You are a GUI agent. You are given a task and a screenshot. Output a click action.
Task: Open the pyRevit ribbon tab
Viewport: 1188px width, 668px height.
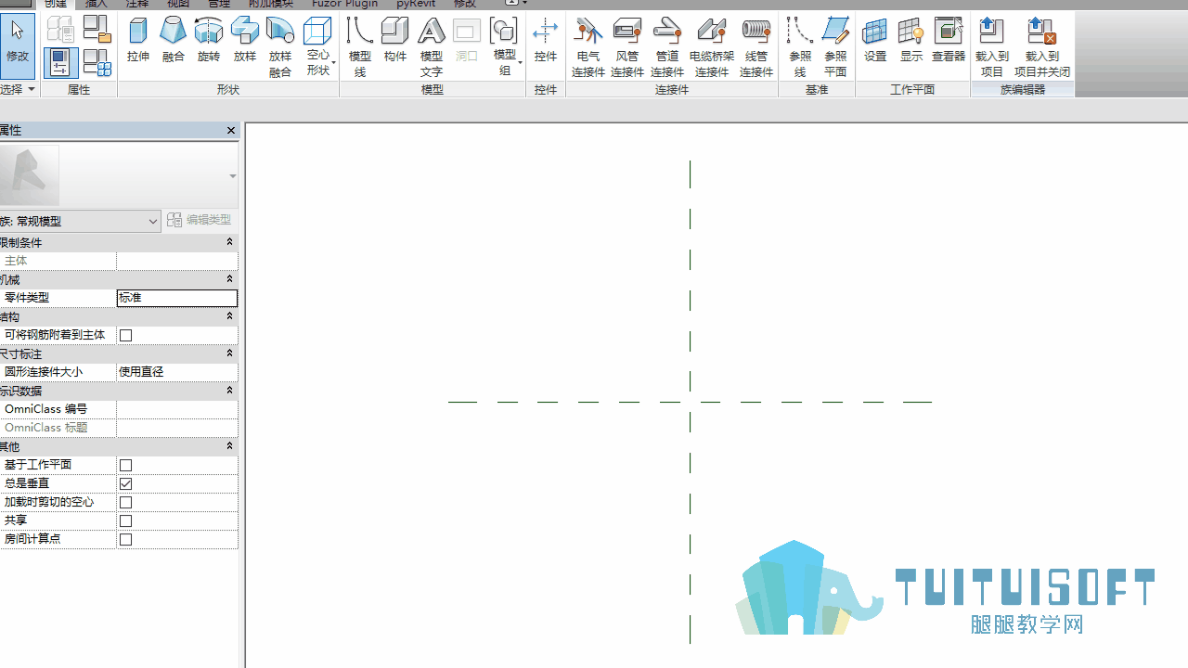[x=417, y=4]
